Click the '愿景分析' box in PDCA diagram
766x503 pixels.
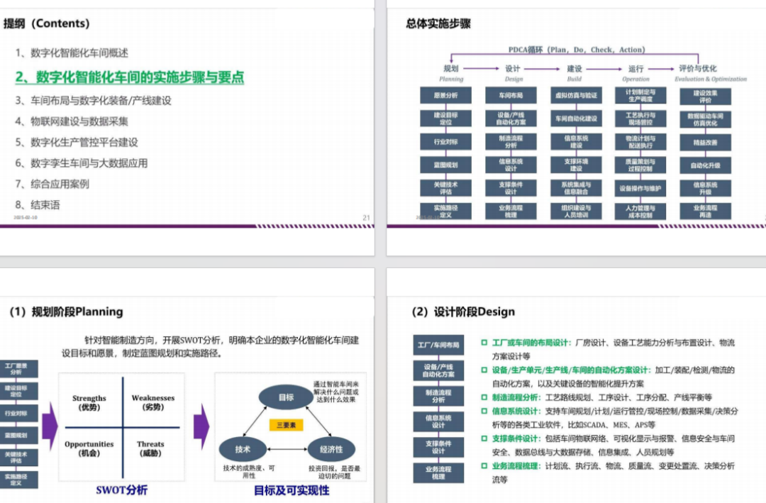[445, 95]
